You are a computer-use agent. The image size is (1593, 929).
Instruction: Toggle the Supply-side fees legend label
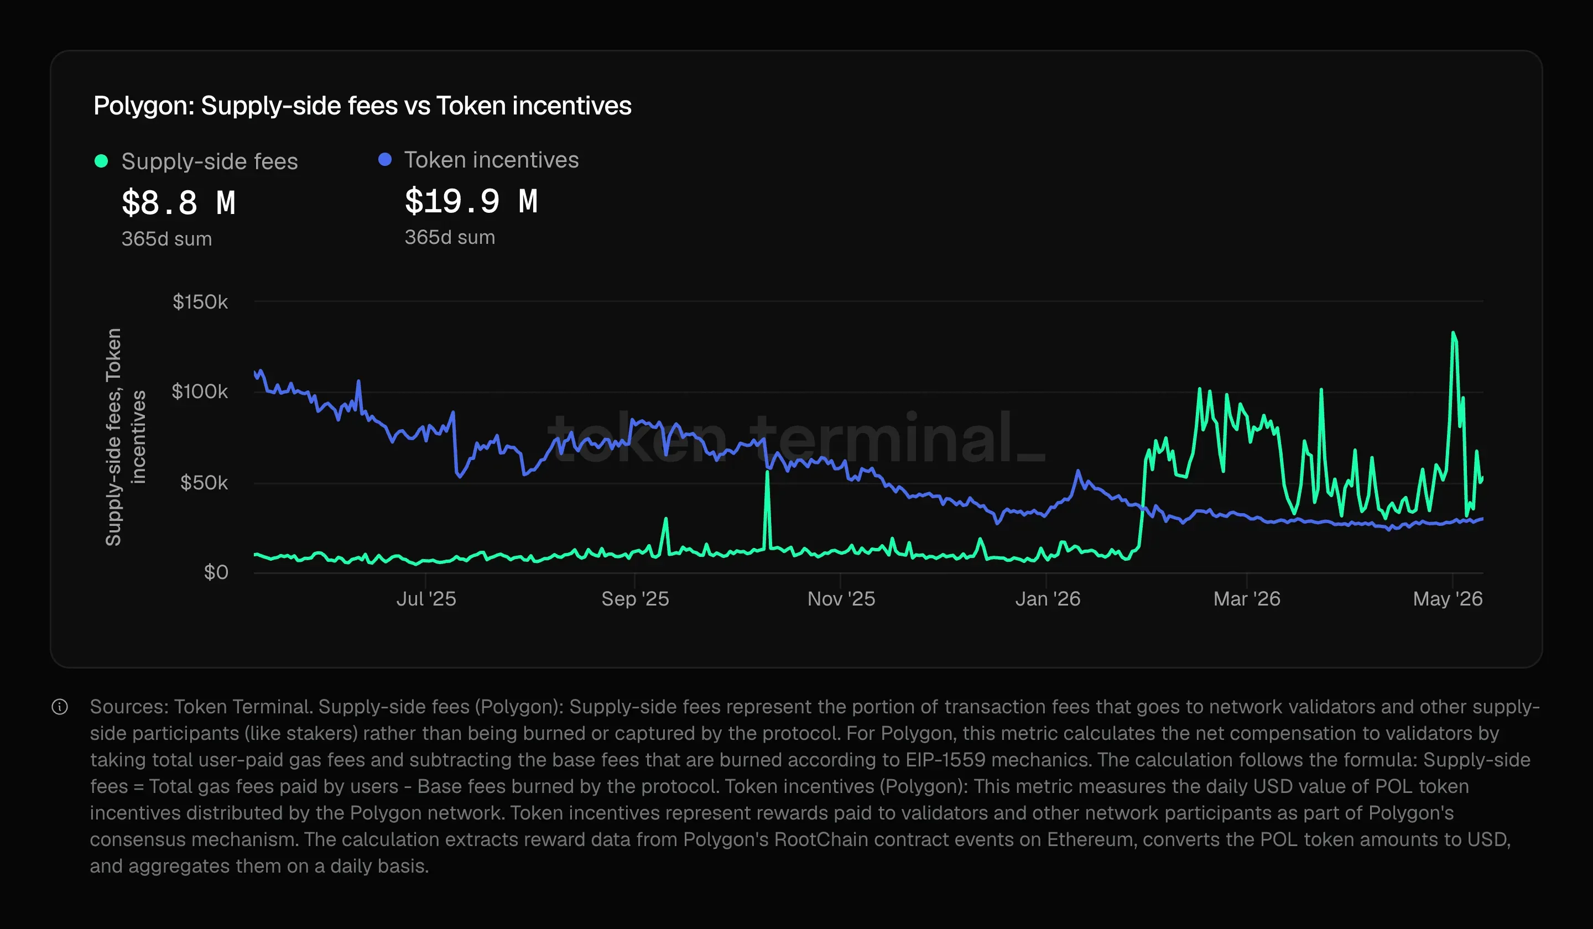click(209, 161)
